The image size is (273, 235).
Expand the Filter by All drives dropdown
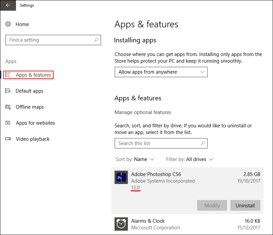click(x=190, y=159)
